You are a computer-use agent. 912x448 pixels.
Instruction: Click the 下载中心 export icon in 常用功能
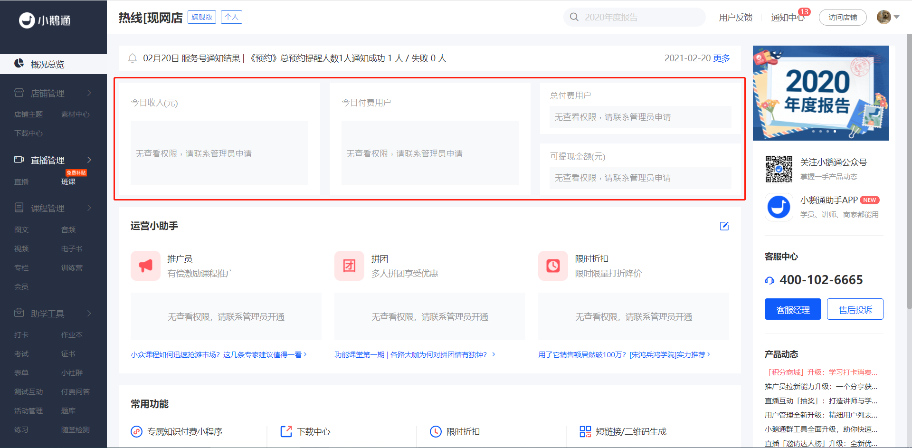(x=286, y=431)
